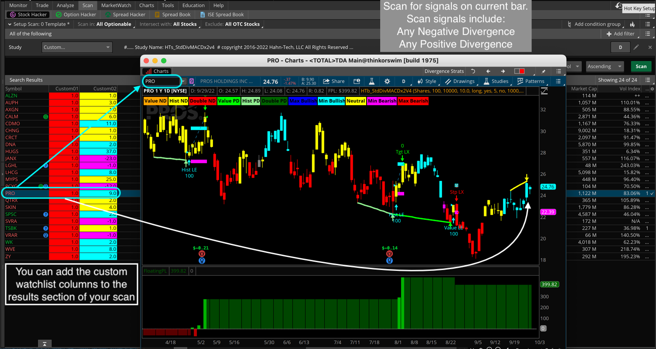This screenshot has height=349, width=656.
Task: Click the Add filter button
Action: point(620,34)
